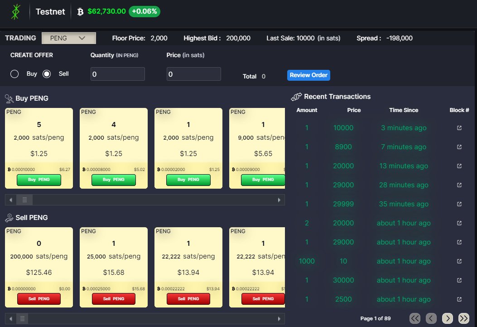Open block link for the amount 1000 transaction
This screenshot has width=477, height=327.
(459, 261)
